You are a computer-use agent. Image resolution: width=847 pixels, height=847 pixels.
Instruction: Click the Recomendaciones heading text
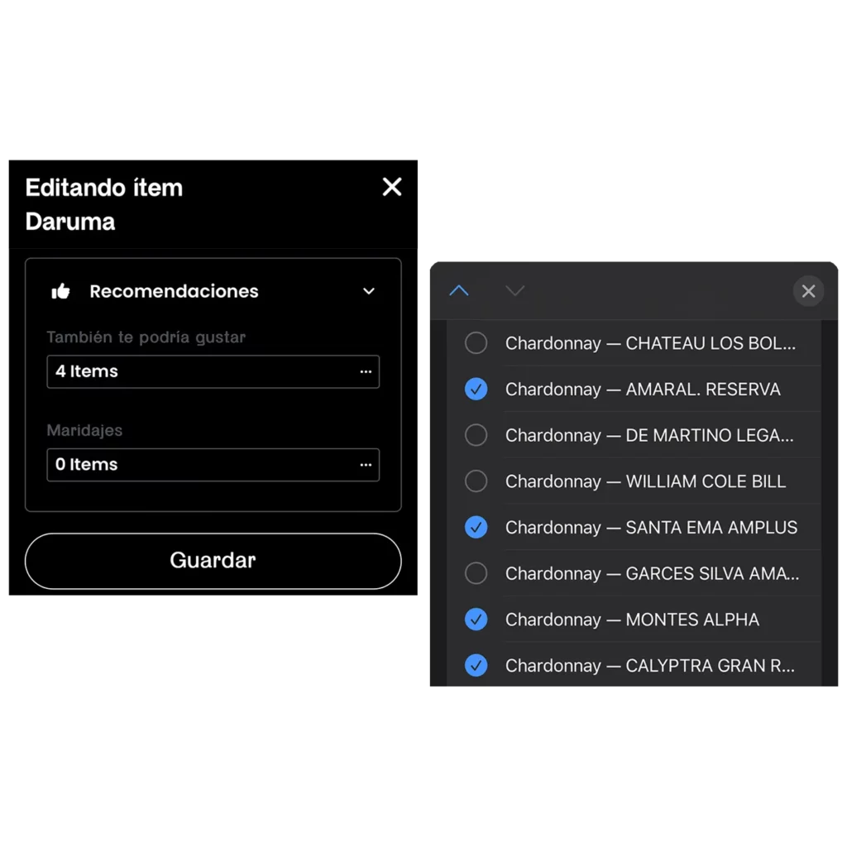pyautogui.click(x=174, y=291)
